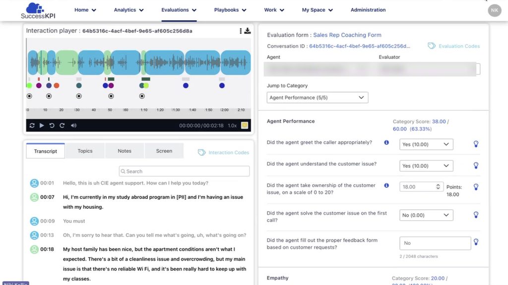Open the Conversation ID link

(x=360, y=46)
